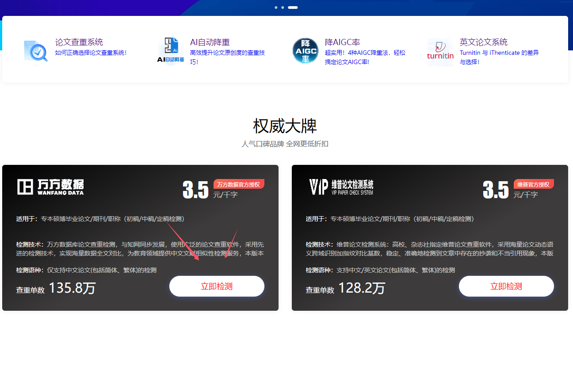Click 如何正确选择论文查重系统 description link
Image resolution: width=573 pixels, height=366 pixels.
click(x=91, y=53)
